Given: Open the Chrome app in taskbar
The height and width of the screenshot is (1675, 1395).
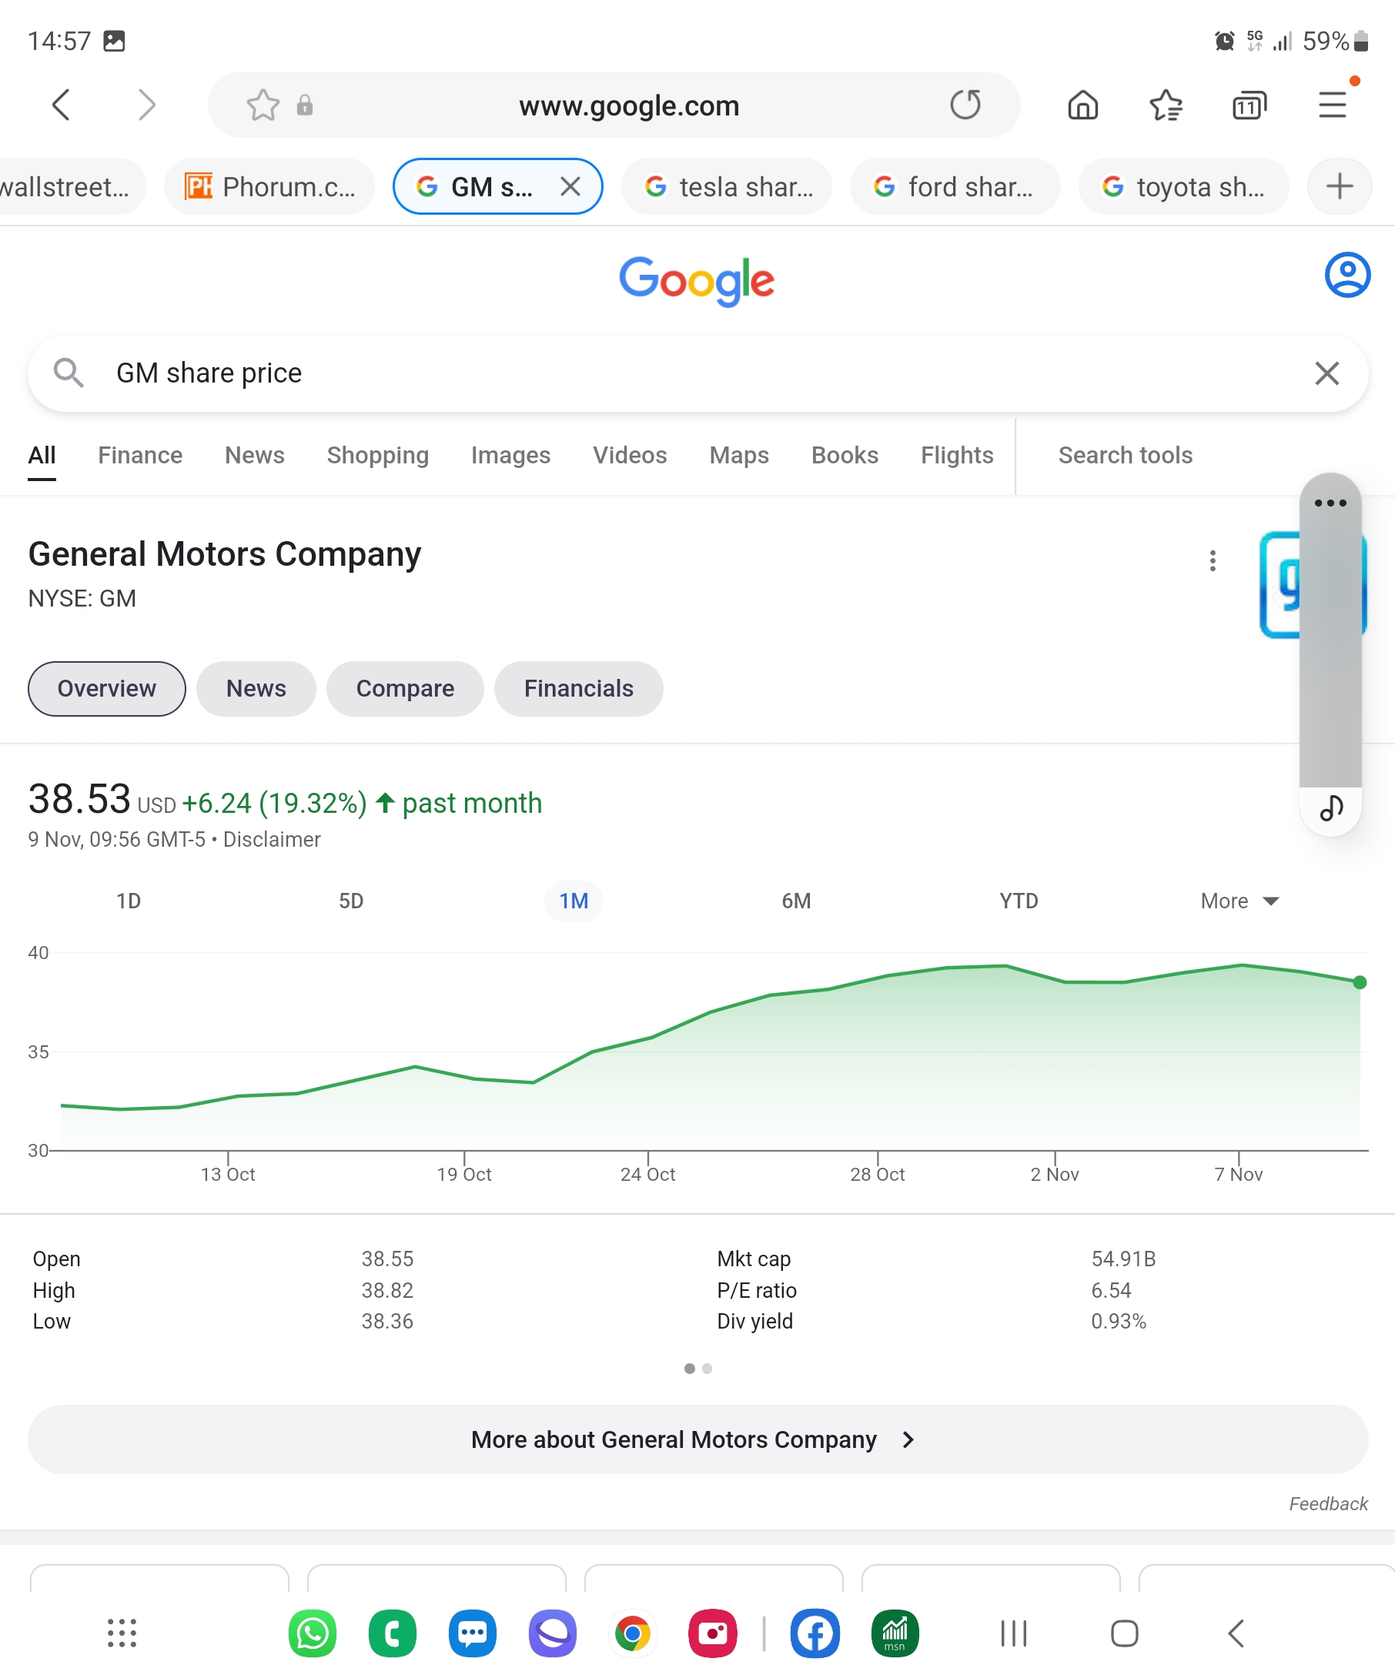Looking at the screenshot, I should pos(633,1633).
